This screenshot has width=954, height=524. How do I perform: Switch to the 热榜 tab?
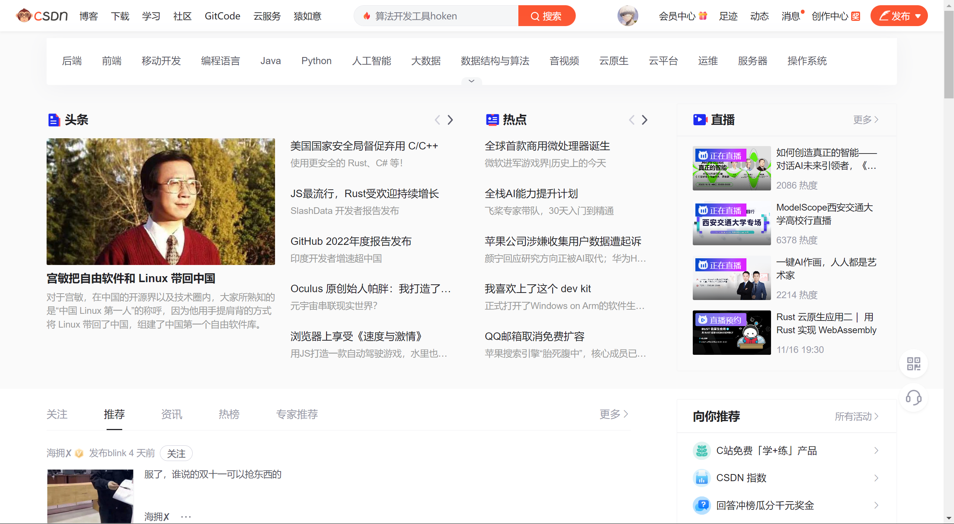point(229,414)
